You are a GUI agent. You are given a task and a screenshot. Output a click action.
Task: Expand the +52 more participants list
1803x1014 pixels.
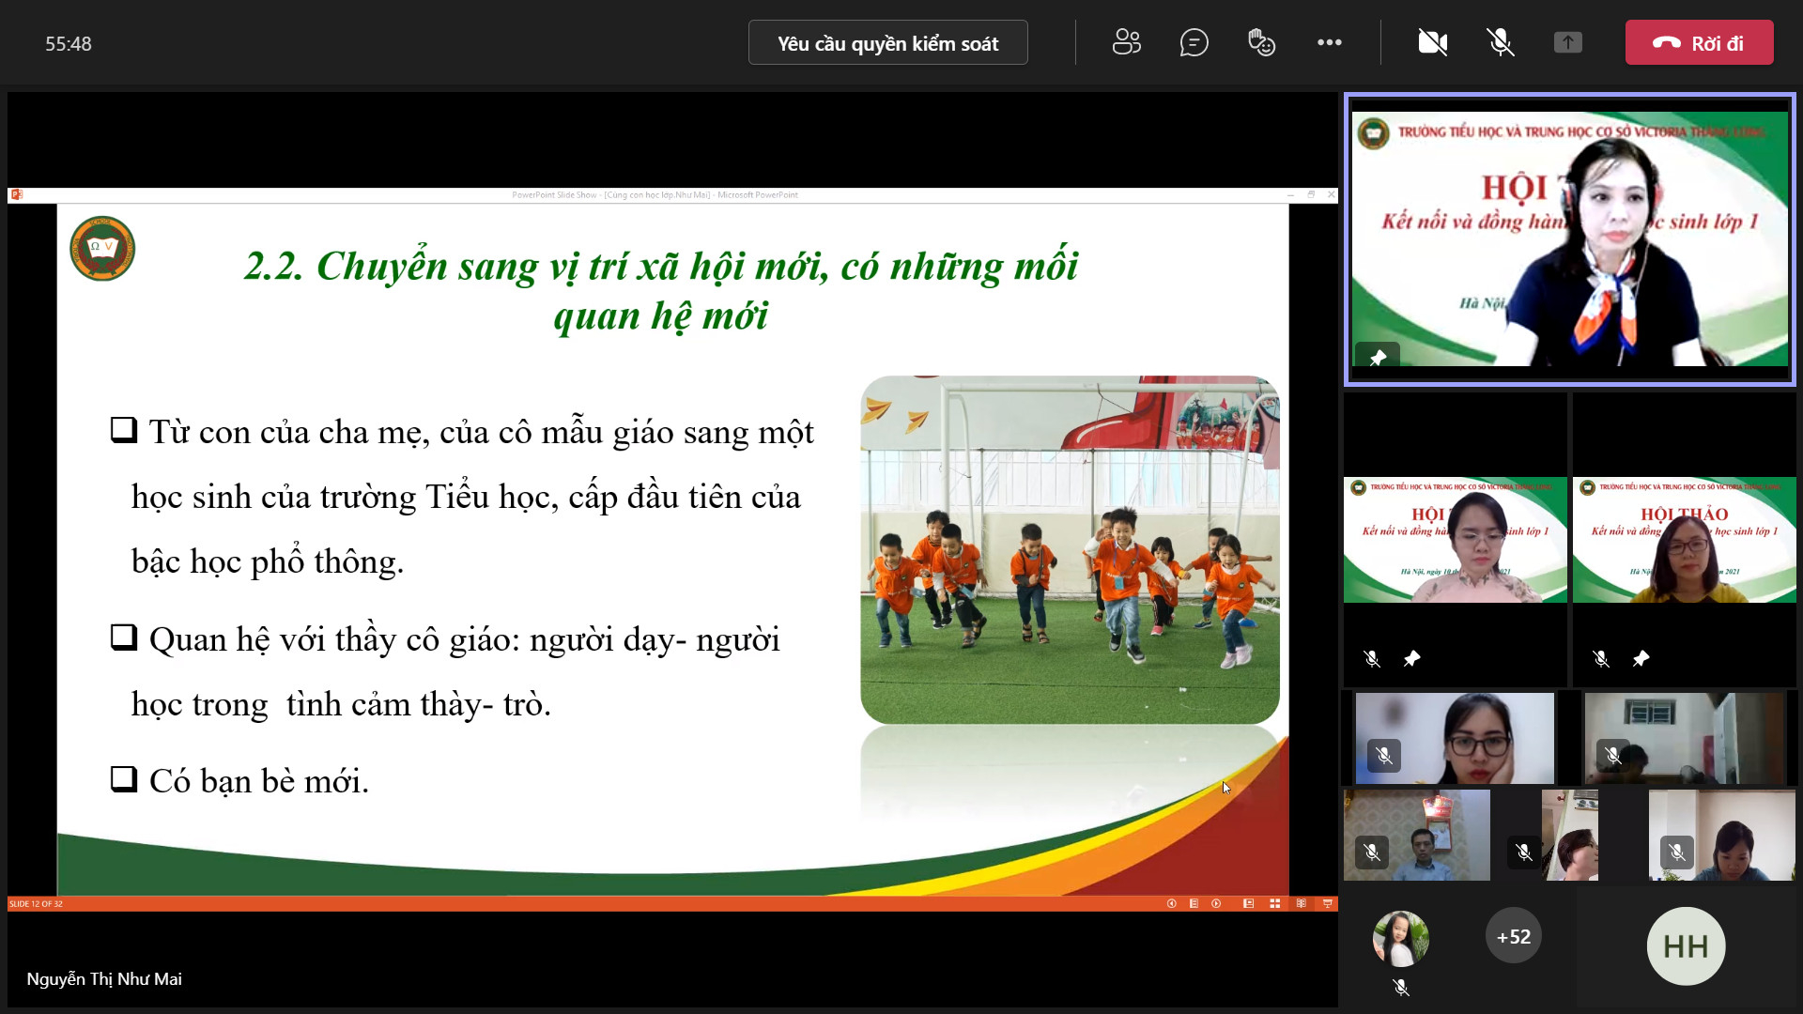[x=1513, y=936]
